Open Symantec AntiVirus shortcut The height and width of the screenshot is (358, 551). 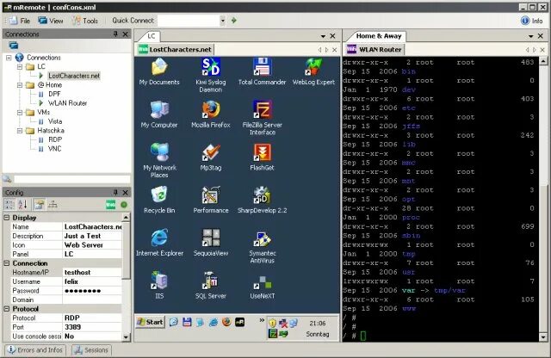pos(262,246)
